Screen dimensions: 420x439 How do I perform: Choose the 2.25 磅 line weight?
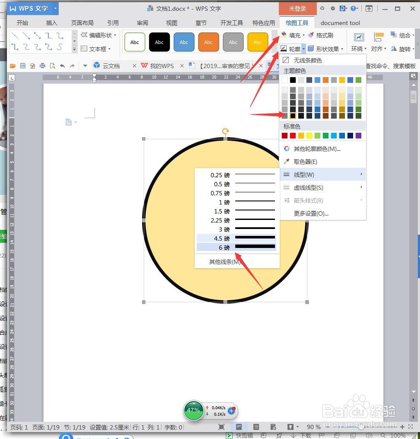click(236, 220)
